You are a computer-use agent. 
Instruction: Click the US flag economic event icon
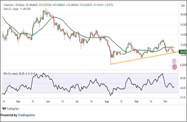pyautogui.click(x=174, y=67)
